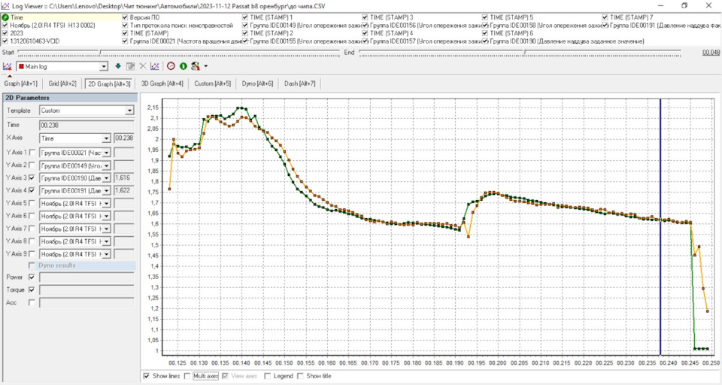The image size is (722, 385).
Task: Click the chart icon right of delete X
Action: pyautogui.click(x=155, y=66)
